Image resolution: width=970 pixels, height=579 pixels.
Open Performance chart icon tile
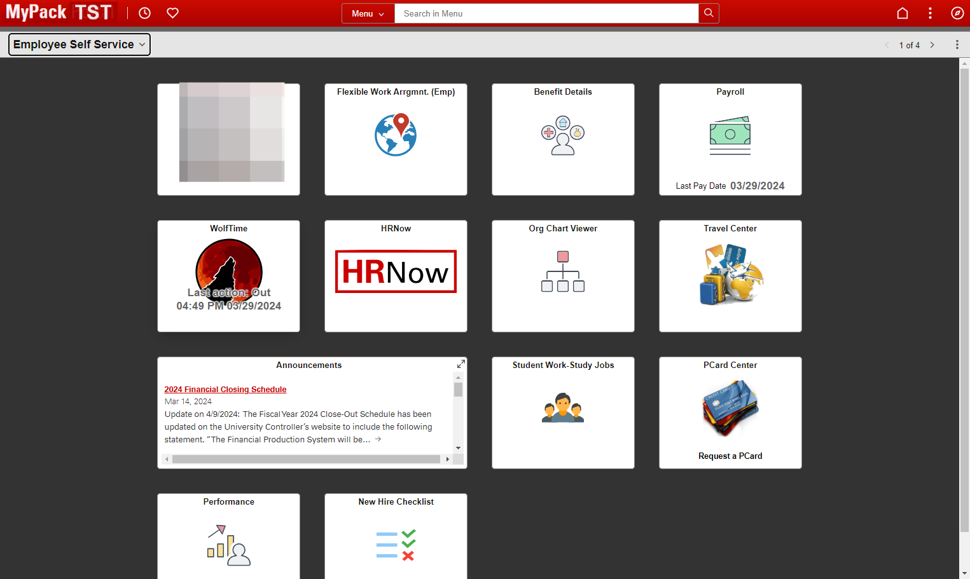(229, 545)
